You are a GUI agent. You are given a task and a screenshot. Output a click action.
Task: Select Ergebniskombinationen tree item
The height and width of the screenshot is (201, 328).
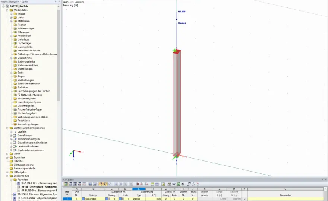[x=31, y=150]
